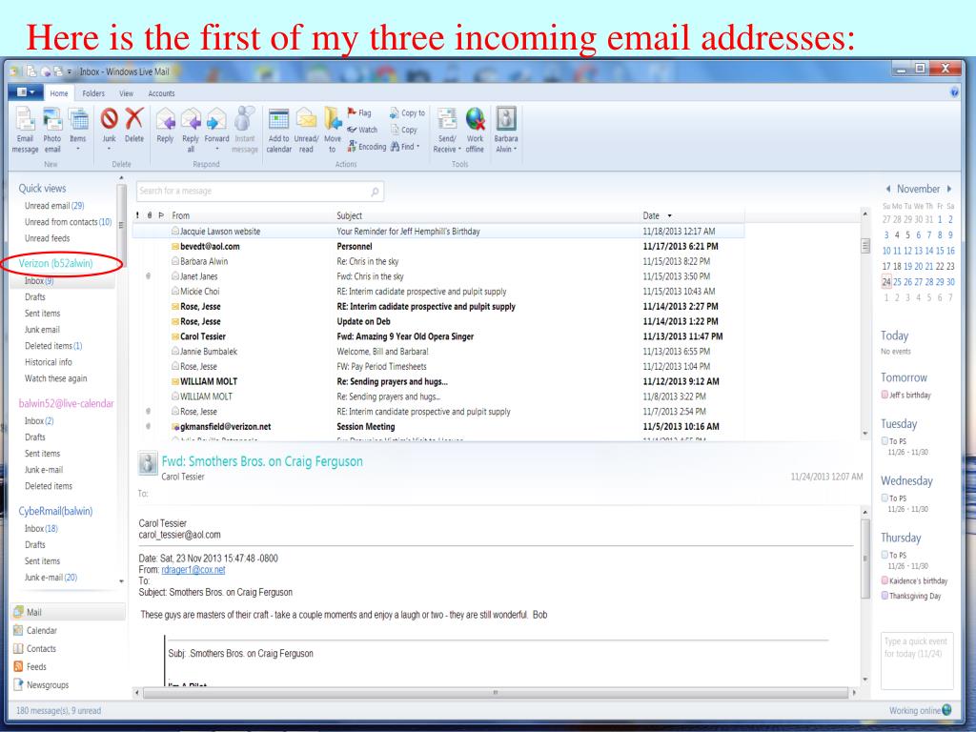Image resolution: width=976 pixels, height=732 pixels.
Task: Open the Help icon in ribbon
Action: coord(954,92)
